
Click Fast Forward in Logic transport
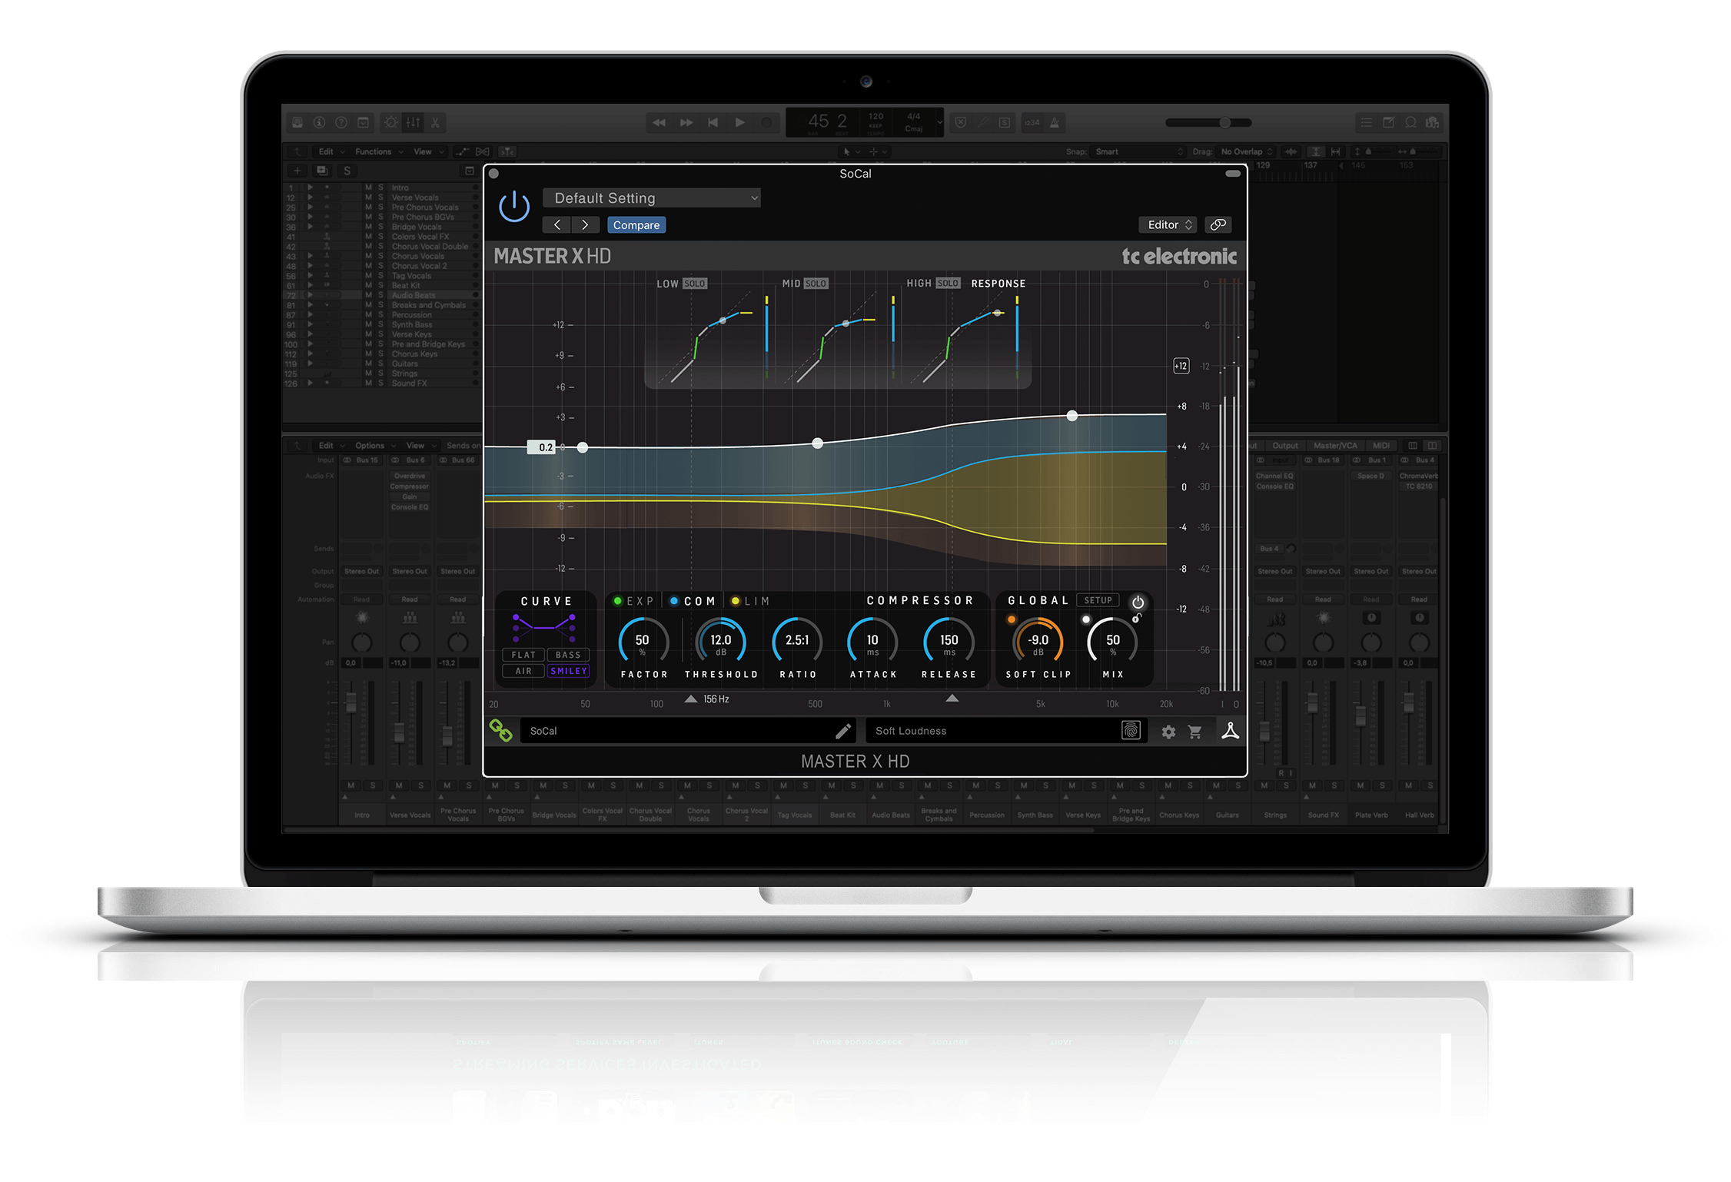686,122
